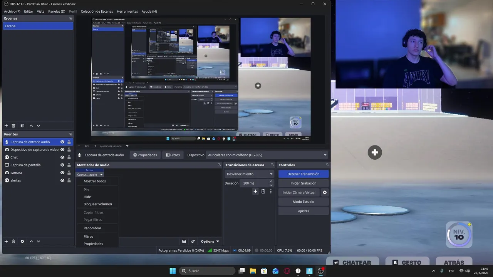Open Archivo menu

point(12,12)
